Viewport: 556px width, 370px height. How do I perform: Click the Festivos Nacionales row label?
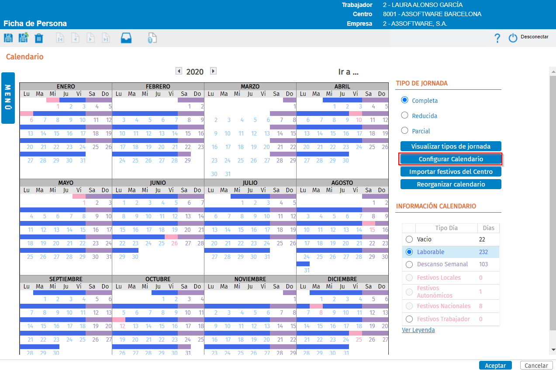(x=444, y=306)
